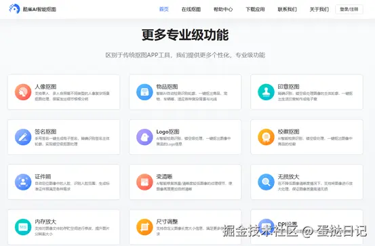Open the 校徽抠图 title
The width and height of the screenshot is (375, 246).
click(x=288, y=131)
